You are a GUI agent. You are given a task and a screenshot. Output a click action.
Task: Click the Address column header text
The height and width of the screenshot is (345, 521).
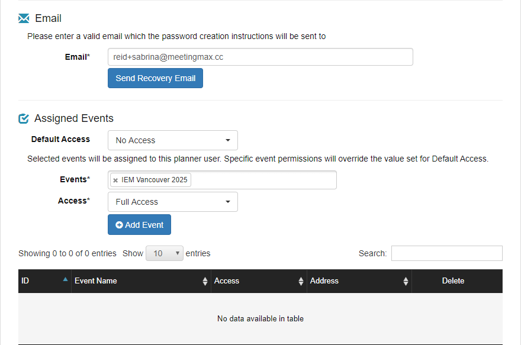[324, 281]
